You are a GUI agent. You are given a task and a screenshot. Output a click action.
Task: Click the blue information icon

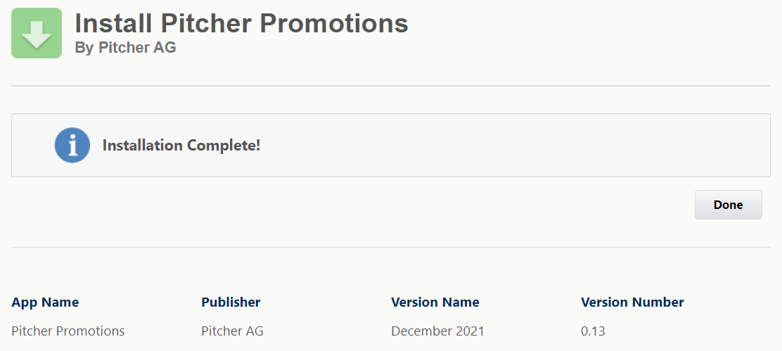point(72,146)
